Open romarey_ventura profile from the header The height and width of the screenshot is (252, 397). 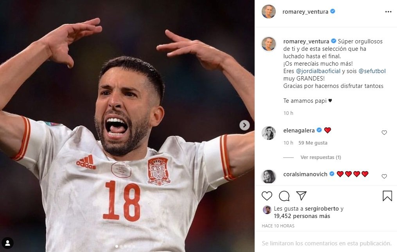(305, 12)
